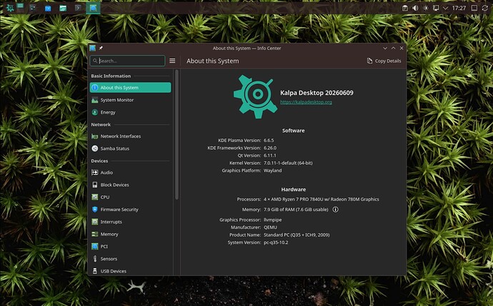The width and height of the screenshot is (493, 306).
Task: Click the memory info icon next to RAM
Action: (x=336, y=209)
